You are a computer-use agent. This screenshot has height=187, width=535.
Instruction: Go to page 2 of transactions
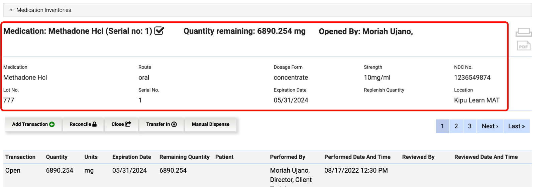tap(456, 126)
